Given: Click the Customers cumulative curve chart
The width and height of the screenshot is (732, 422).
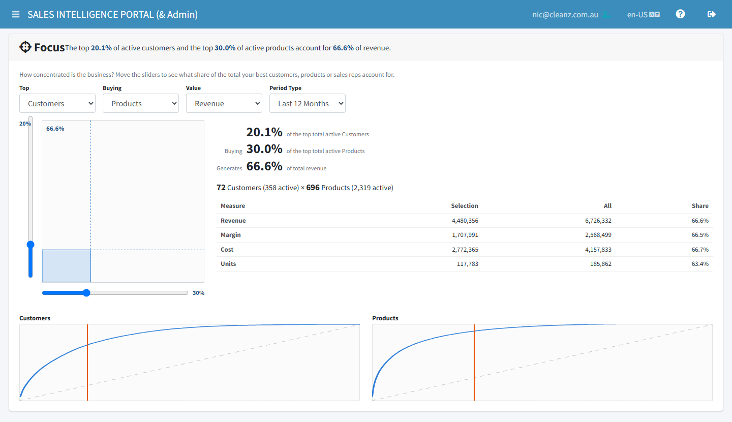Looking at the screenshot, I should pos(190,362).
